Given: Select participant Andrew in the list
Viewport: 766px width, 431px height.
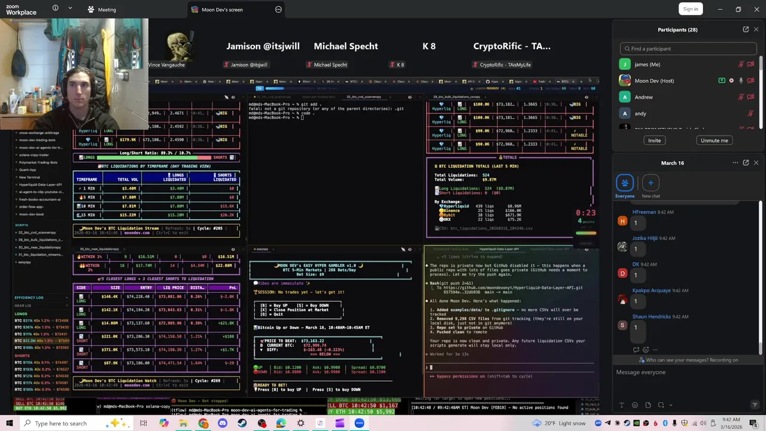Looking at the screenshot, I should pos(688,97).
